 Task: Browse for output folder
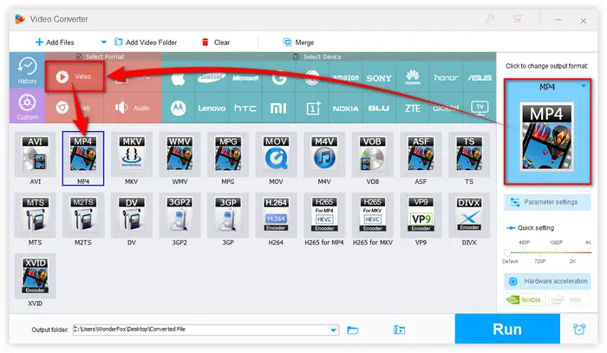pyautogui.click(x=353, y=330)
